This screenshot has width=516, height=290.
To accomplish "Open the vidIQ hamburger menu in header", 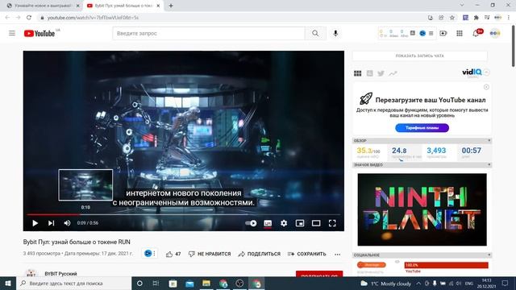I will (x=431, y=33).
